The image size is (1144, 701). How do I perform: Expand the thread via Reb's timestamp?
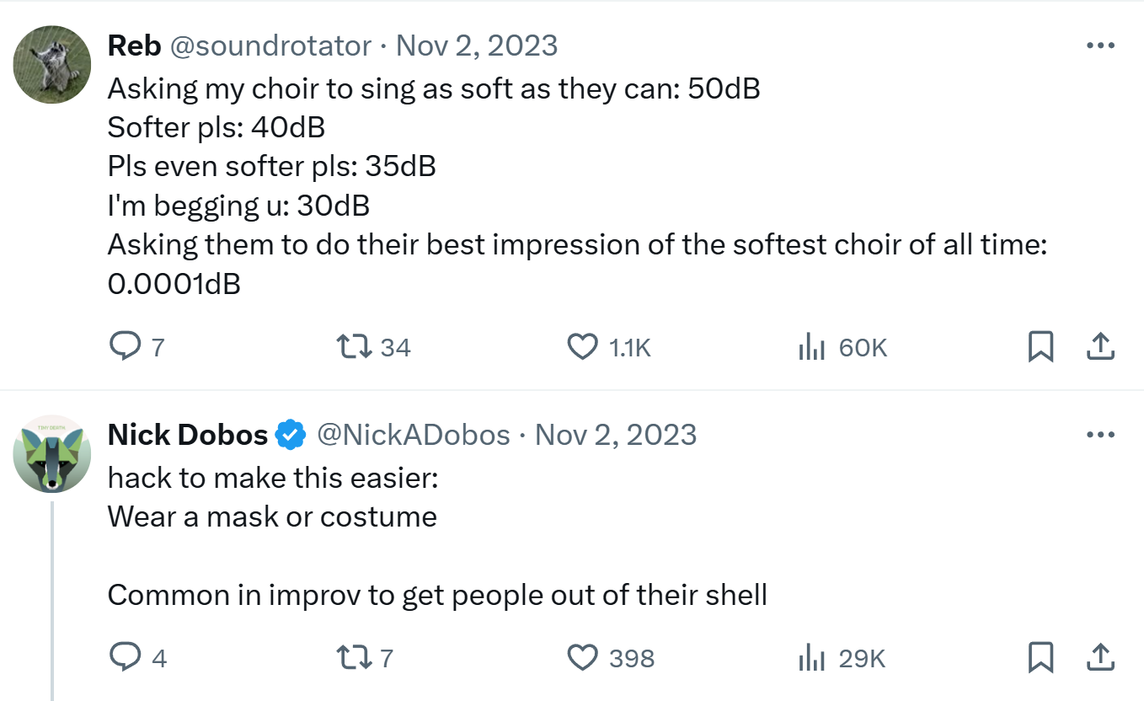click(477, 45)
